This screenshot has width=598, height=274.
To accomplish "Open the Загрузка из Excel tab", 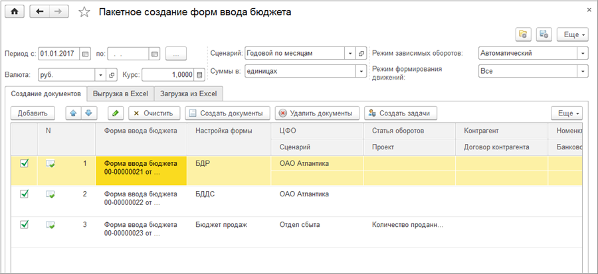I will pos(189,94).
